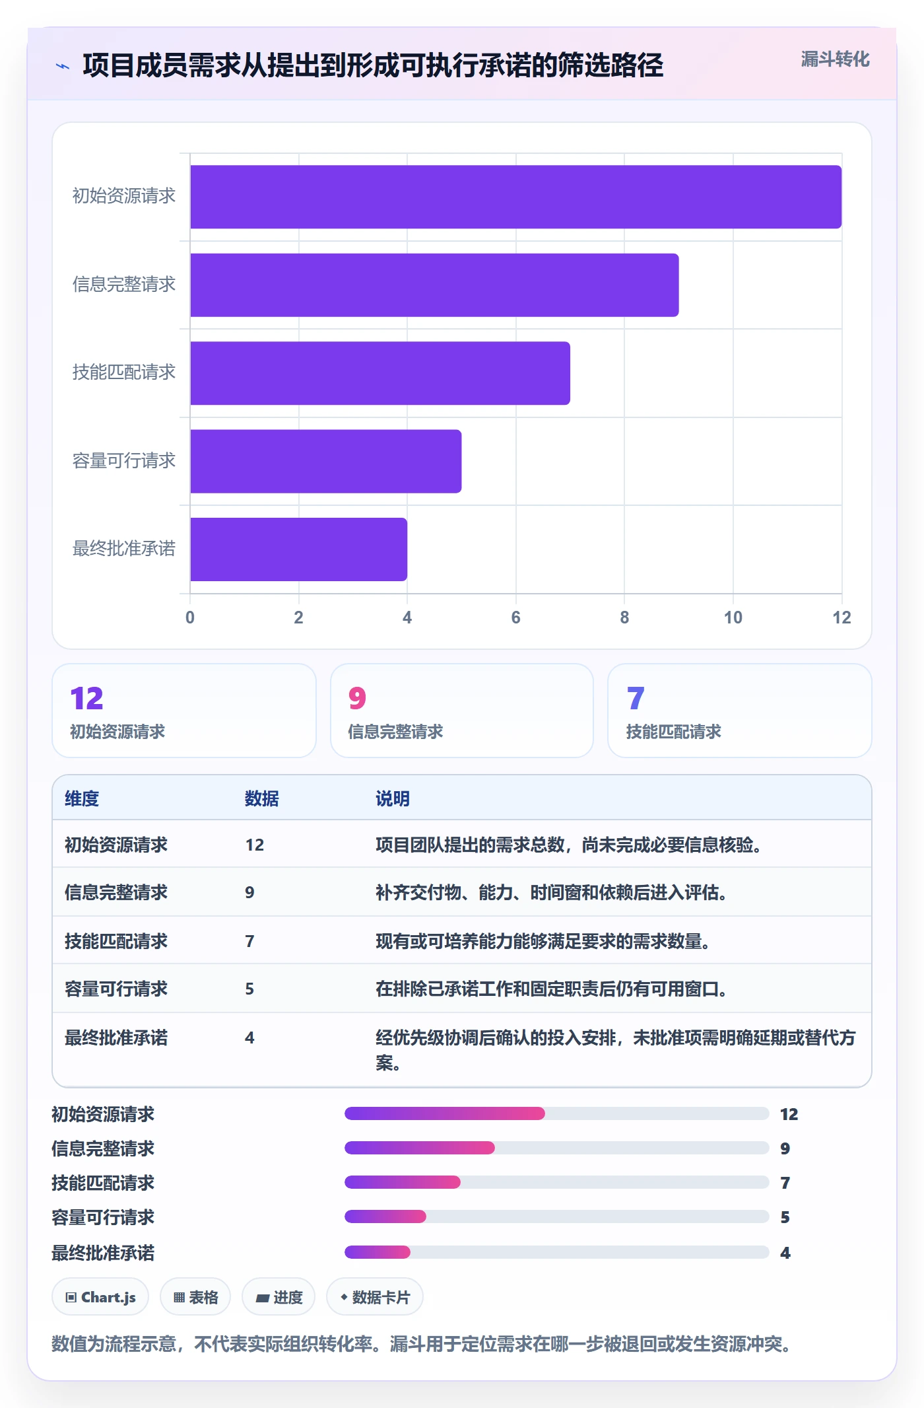Viewport: 924px width, 1408px height.
Task: Click the 容量可行请求 progress bar
Action: (x=557, y=1216)
